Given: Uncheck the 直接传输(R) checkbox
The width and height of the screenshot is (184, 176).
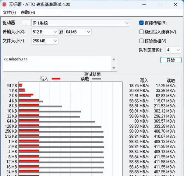Looking at the screenshot, I should [x=141, y=23].
